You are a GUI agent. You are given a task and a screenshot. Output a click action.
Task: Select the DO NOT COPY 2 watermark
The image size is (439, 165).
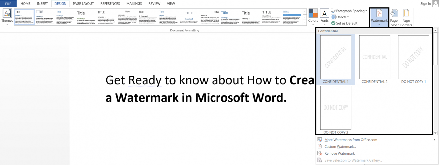(x=336, y=108)
